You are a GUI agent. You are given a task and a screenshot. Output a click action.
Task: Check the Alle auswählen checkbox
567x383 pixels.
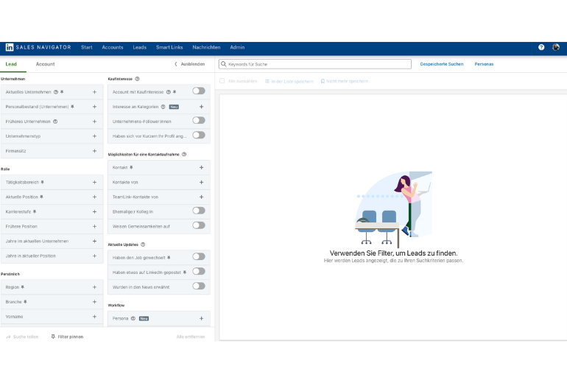(x=222, y=81)
